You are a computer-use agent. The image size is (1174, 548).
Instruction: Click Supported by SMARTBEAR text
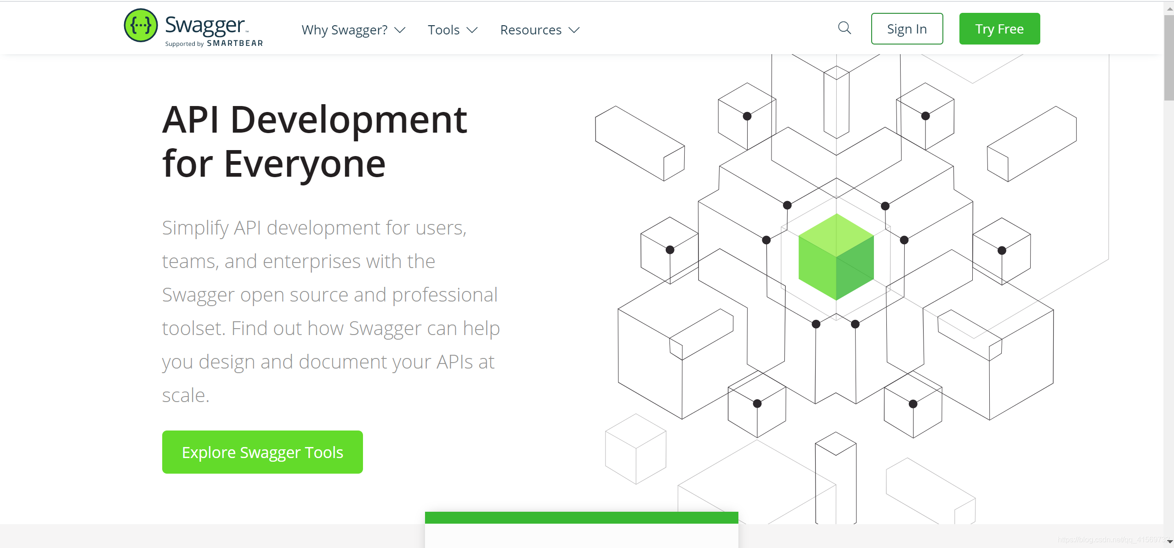[x=214, y=44]
